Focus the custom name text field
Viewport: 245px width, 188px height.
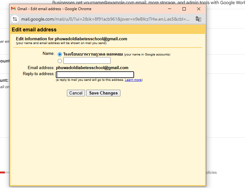pos(87,61)
